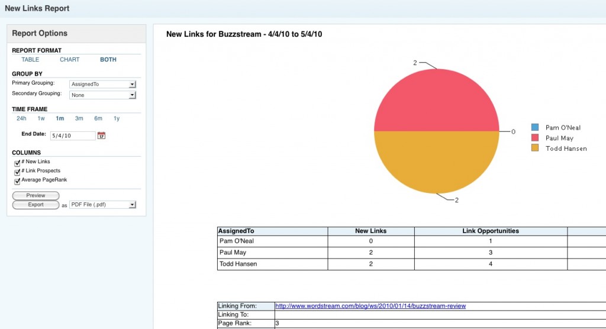
Task: Select the CHART report format
Action: (x=70, y=60)
